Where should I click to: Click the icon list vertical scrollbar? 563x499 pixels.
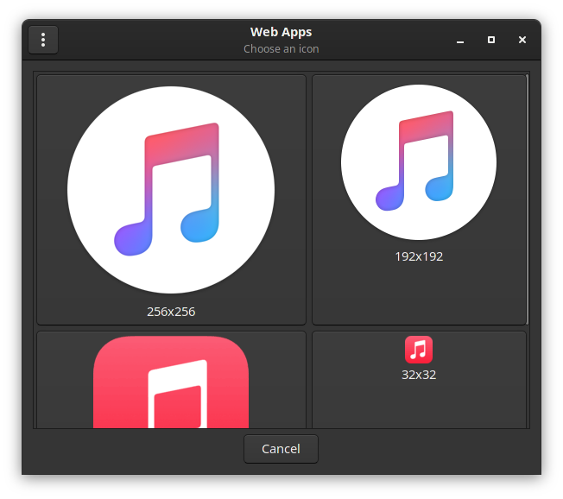[x=527, y=199]
